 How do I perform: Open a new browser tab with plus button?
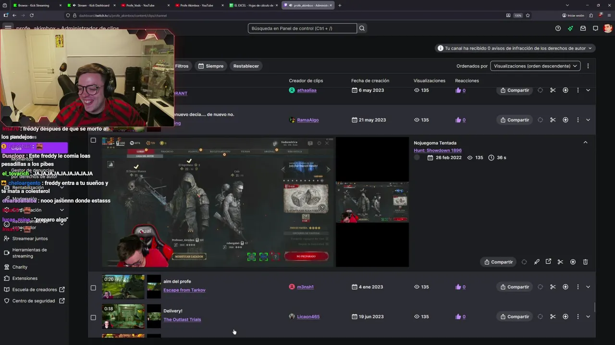click(x=340, y=5)
